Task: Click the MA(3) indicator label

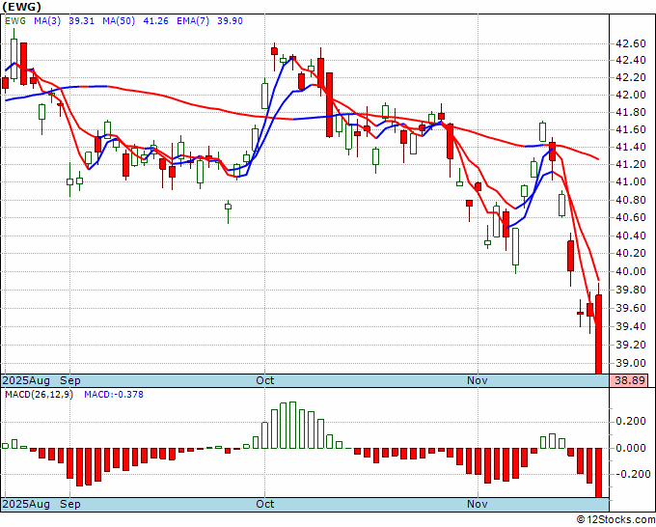Action: tap(47, 21)
